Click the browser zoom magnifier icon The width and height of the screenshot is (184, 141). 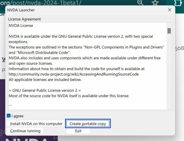coord(140,3)
